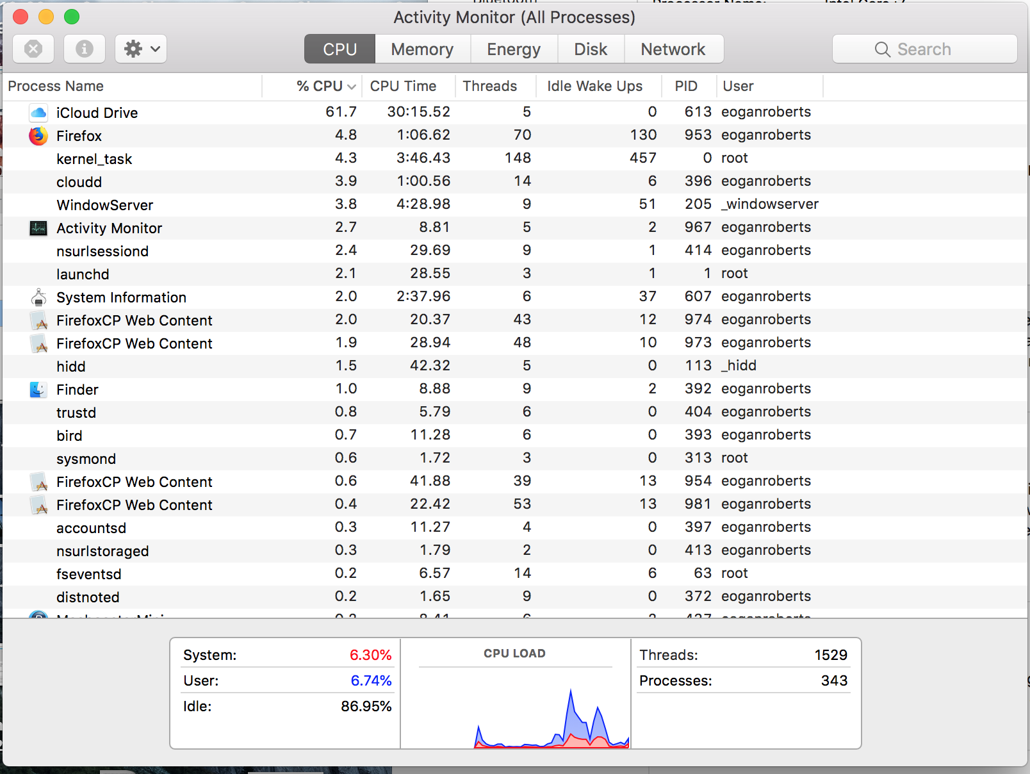This screenshot has width=1030, height=774.
Task: Click the Idle 86.95% value
Action: [366, 706]
